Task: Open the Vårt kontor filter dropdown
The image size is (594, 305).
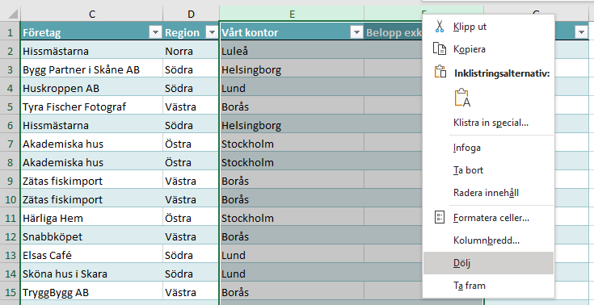Action: point(356,33)
